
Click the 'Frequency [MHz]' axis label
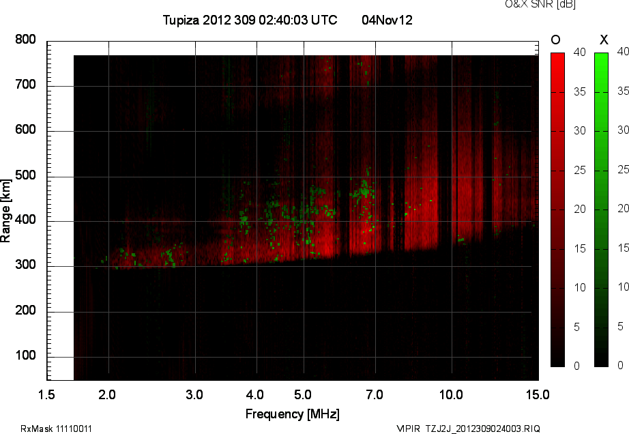click(293, 414)
